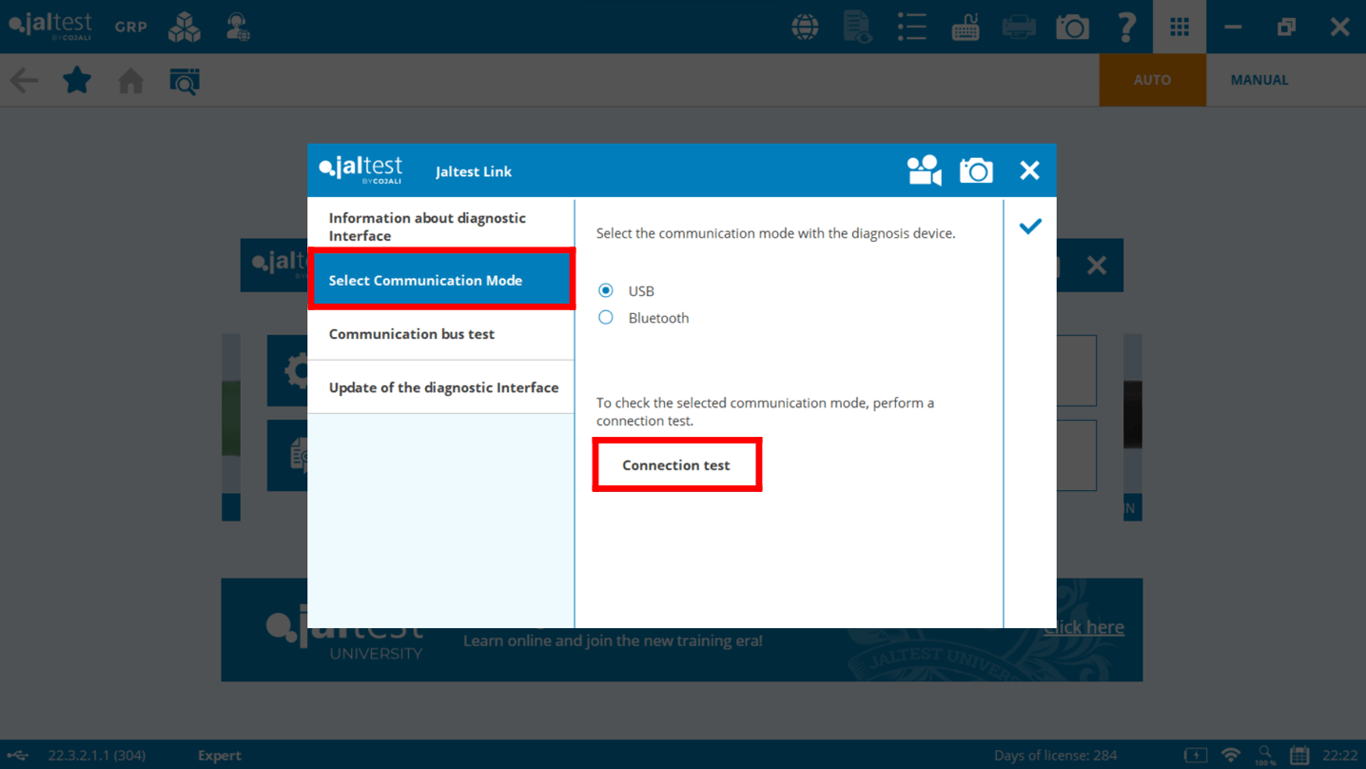
Task: Click the globe language icon
Action: click(805, 27)
